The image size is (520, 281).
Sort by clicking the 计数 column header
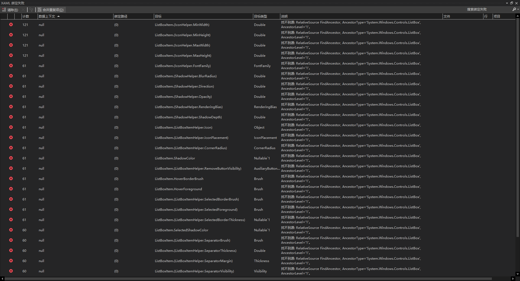[26, 16]
